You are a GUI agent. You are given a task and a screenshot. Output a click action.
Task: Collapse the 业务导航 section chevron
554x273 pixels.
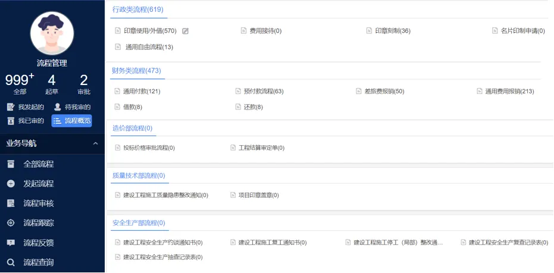click(95, 143)
